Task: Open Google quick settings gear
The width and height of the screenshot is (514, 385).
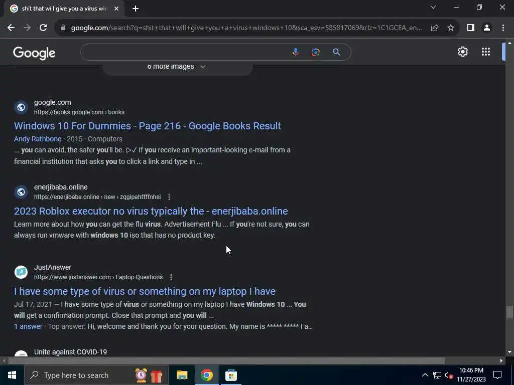Action: coord(462,52)
